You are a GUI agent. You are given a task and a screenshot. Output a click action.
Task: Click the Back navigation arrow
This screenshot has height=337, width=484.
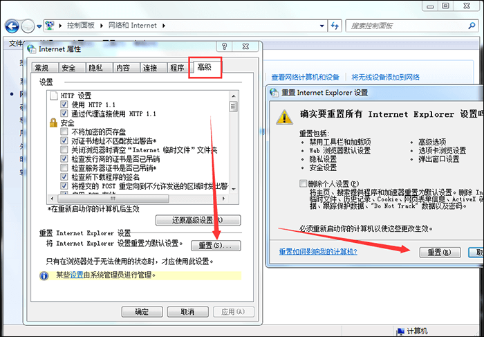[x=12, y=26]
